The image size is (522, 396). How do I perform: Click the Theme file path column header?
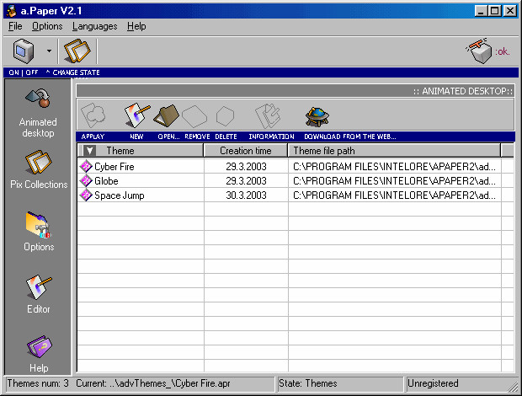[x=394, y=151]
